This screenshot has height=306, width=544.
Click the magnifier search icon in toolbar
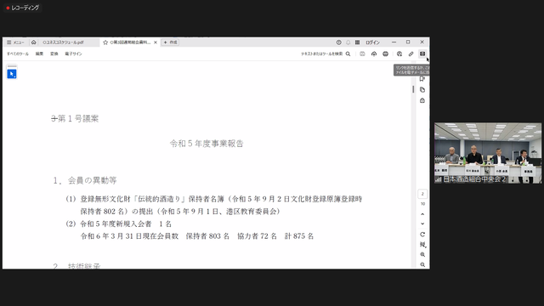348,54
